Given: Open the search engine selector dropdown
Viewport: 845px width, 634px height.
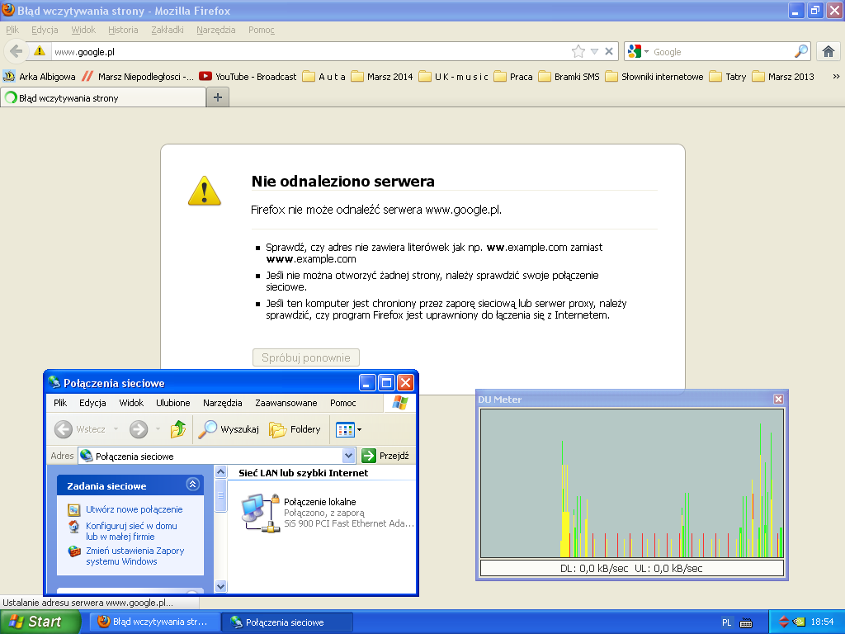Looking at the screenshot, I should click(x=638, y=52).
